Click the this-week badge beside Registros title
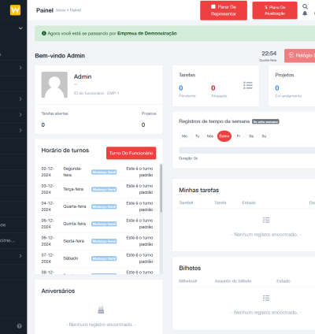The image size is (315, 334). click(x=265, y=121)
